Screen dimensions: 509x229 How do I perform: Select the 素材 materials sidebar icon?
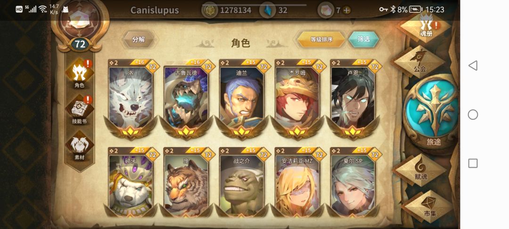point(80,147)
